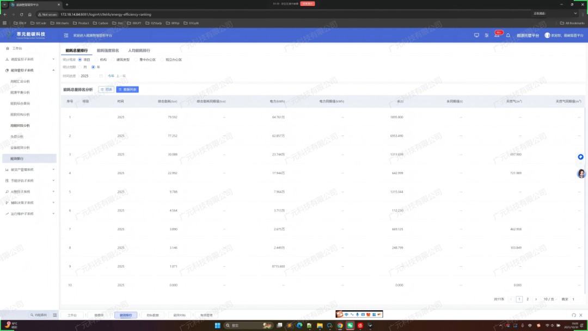Open 能效排行 in the sidebar
This screenshot has height=331, width=588.
29,158
